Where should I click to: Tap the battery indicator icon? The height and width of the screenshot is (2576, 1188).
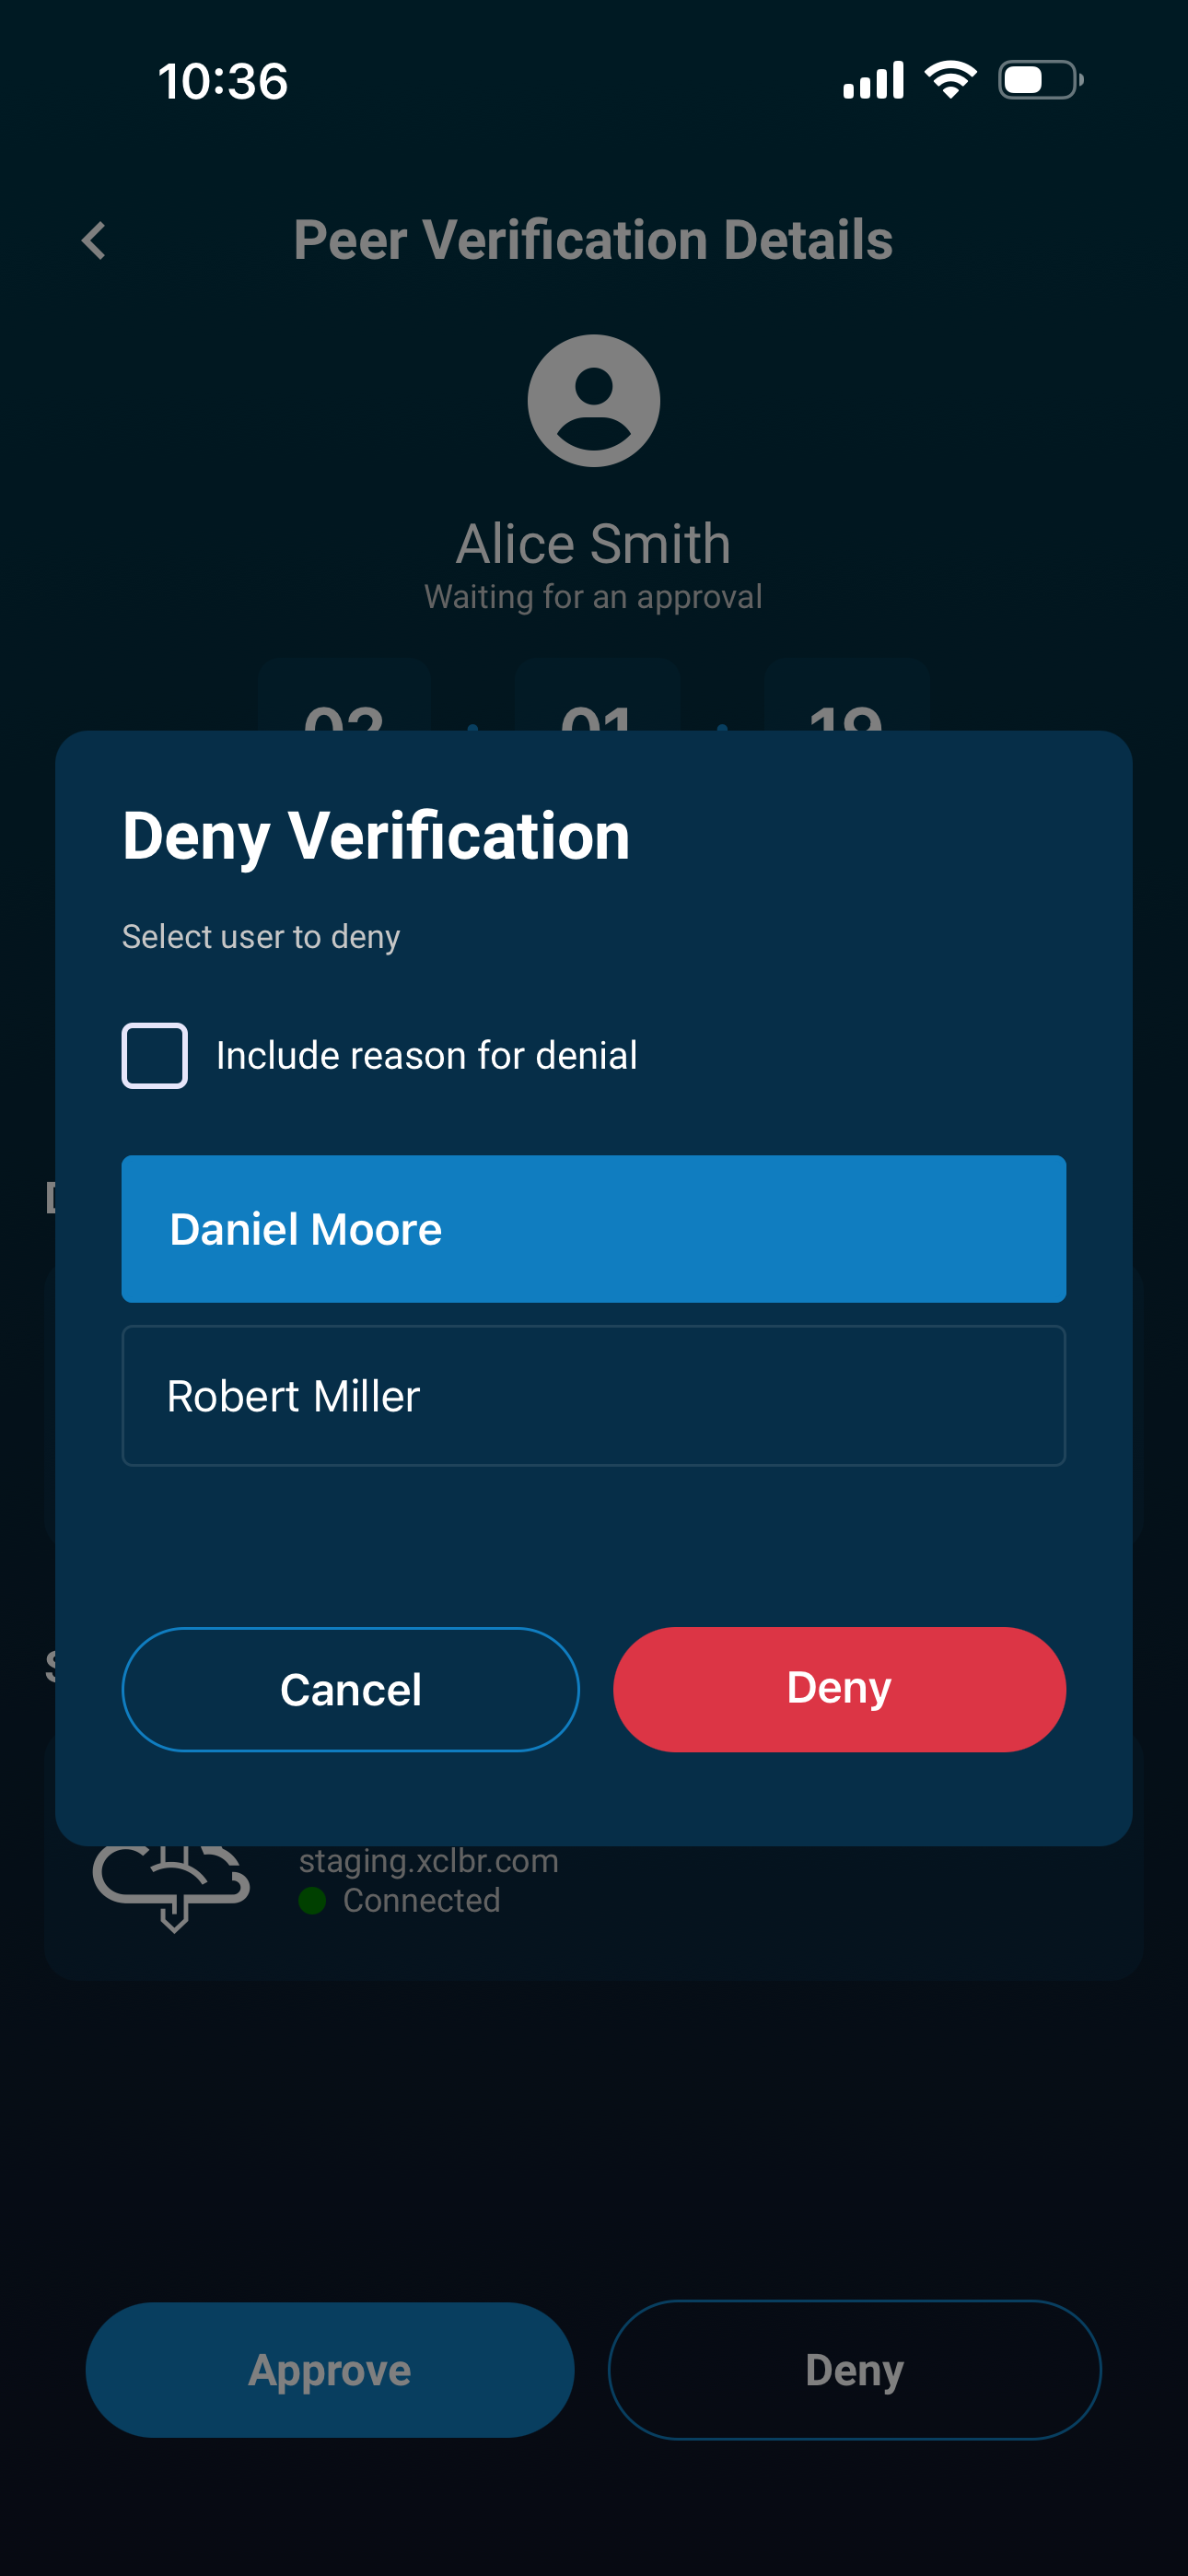pos(1040,80)
